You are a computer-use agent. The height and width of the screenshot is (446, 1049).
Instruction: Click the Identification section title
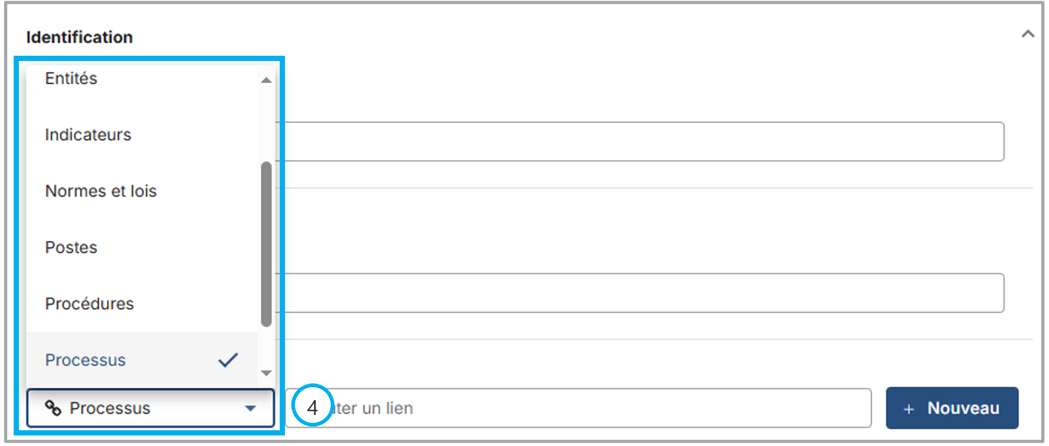(x=79, y=37)
